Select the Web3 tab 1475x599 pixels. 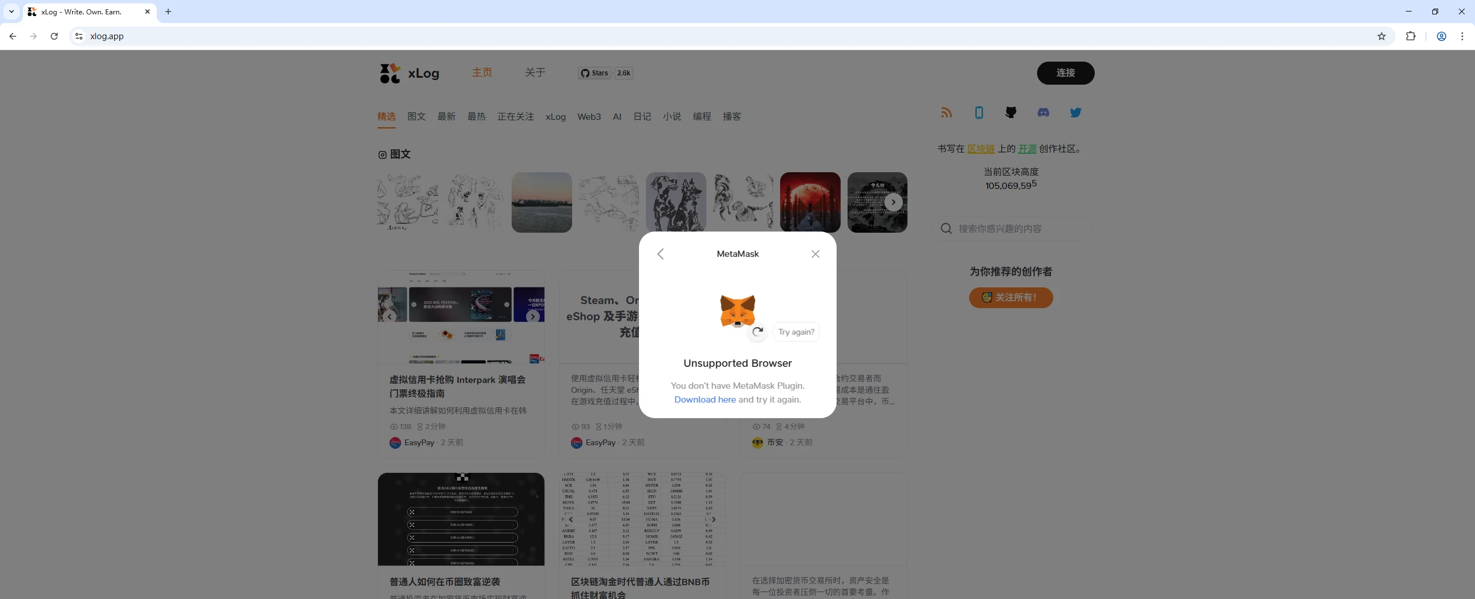click(x=589, y=116)
